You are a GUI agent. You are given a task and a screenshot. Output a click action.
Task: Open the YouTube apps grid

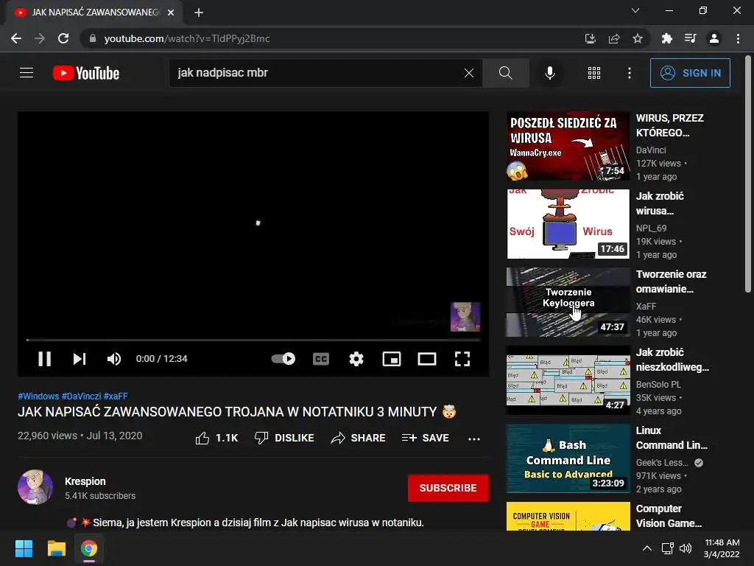point(594,73)
